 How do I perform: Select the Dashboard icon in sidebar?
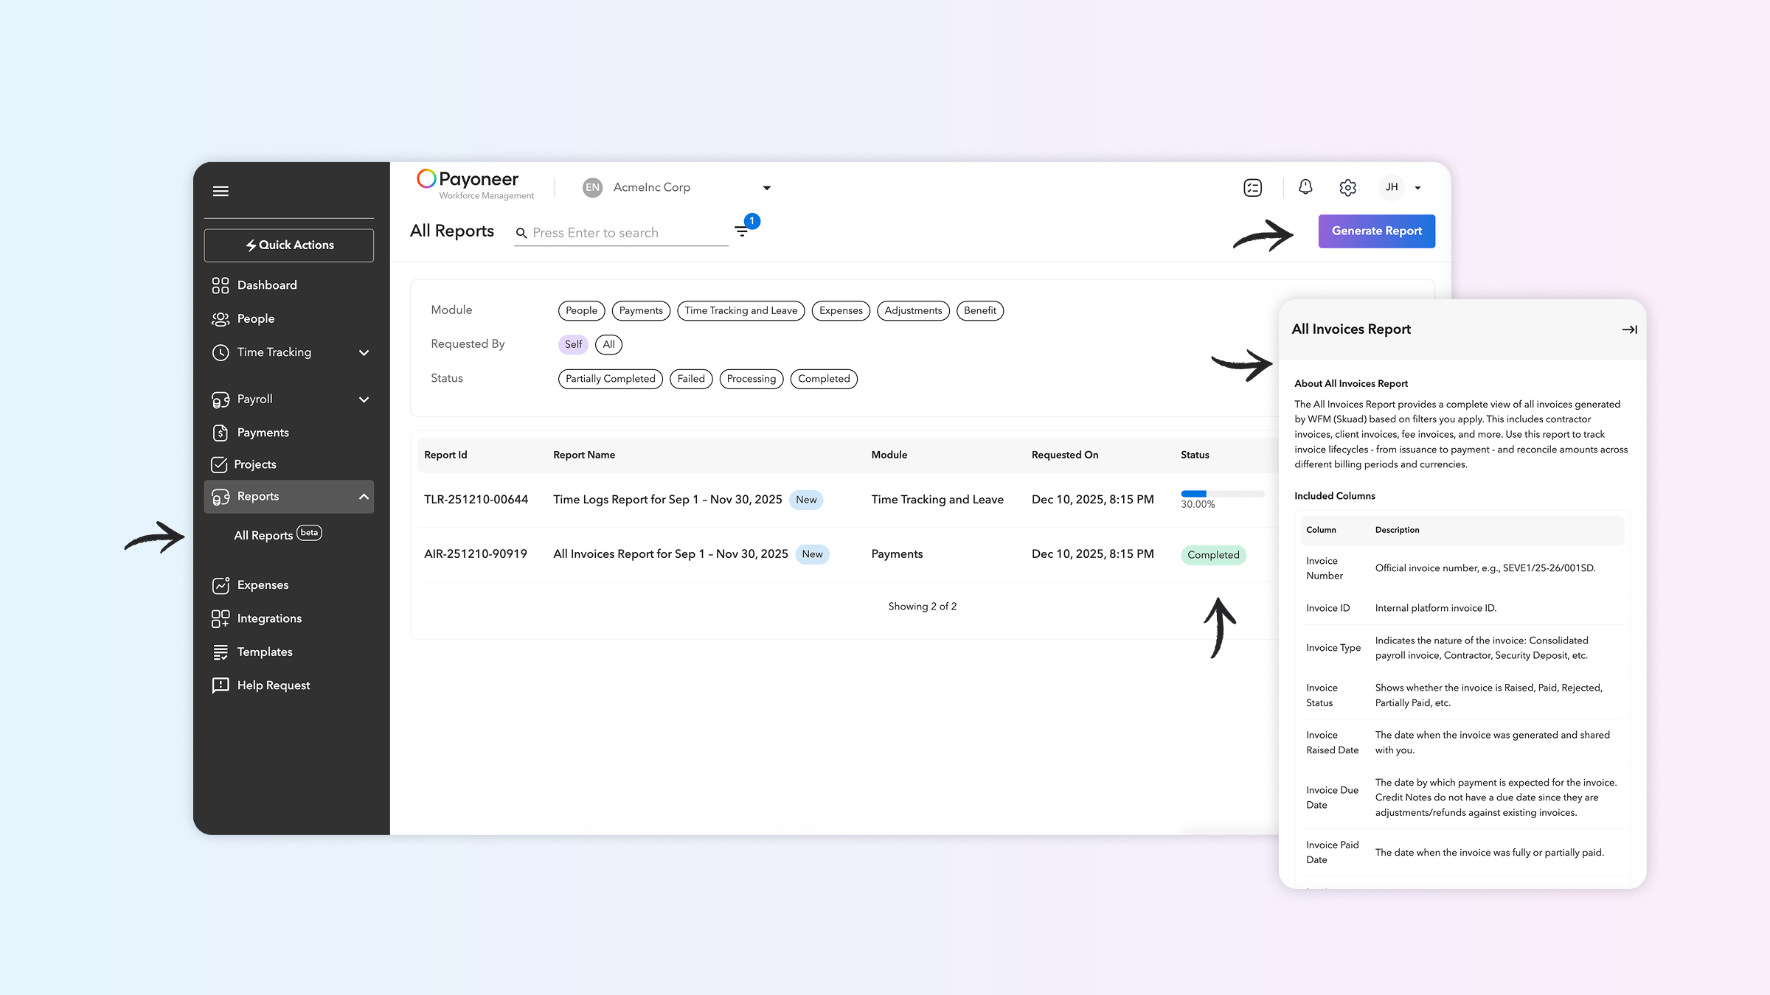pos(221,284)
